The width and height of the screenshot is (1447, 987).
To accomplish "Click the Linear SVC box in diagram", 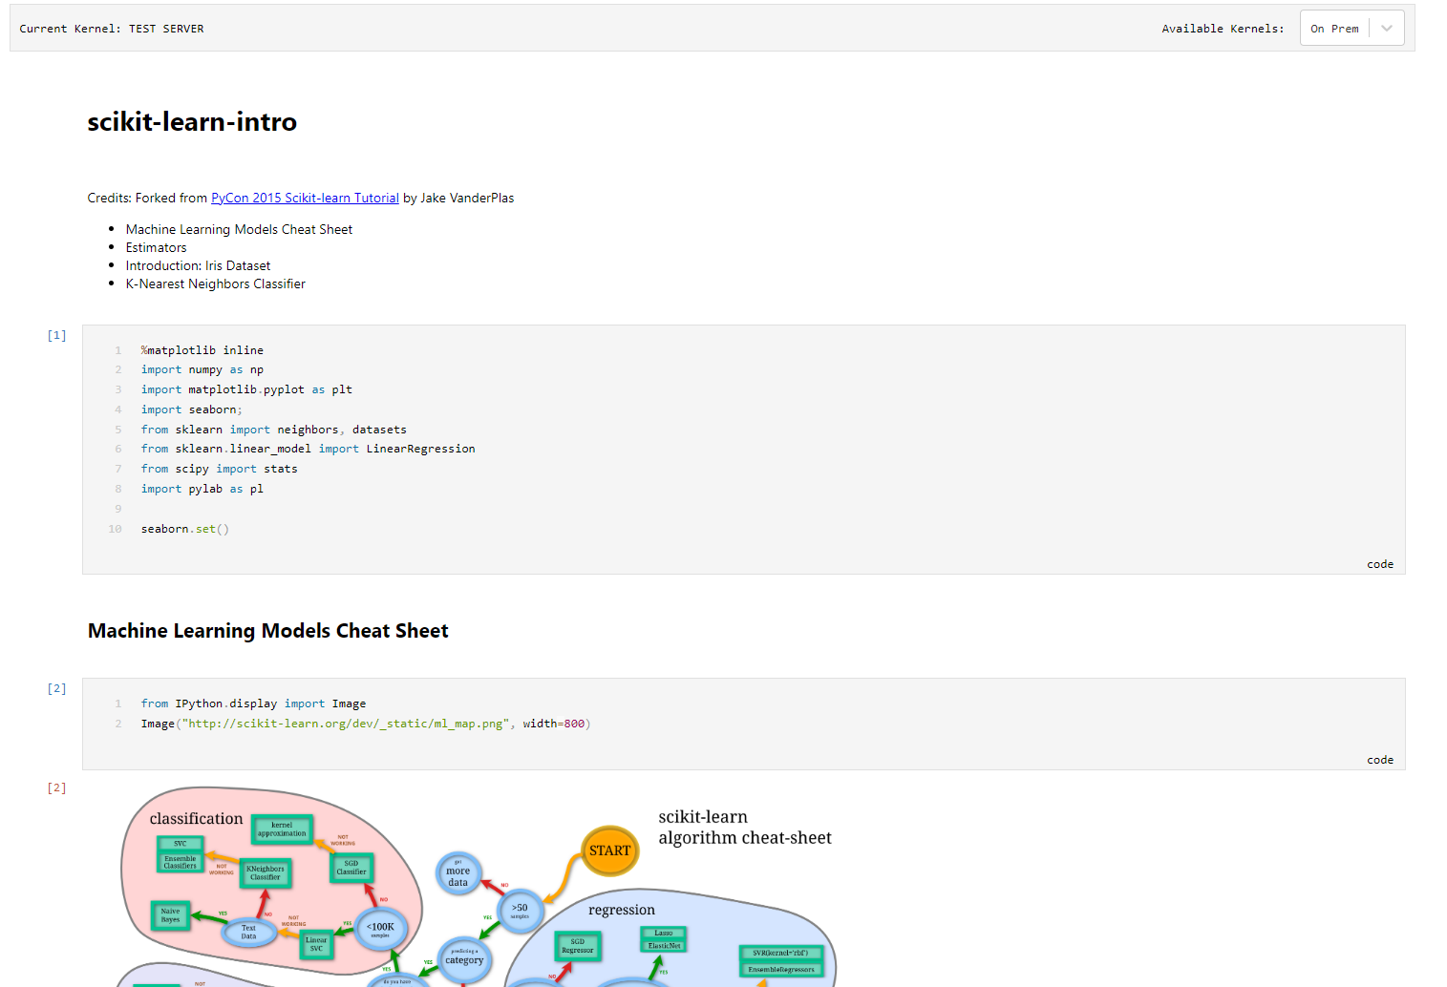I will [x=316, y=944].
